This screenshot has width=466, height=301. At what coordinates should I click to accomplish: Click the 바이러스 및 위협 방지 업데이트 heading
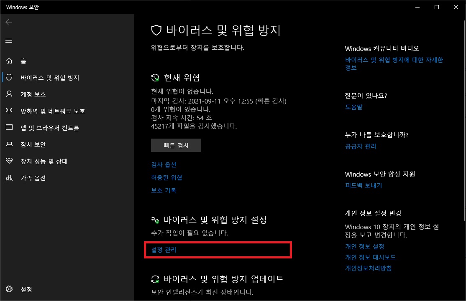coord(224,279)
